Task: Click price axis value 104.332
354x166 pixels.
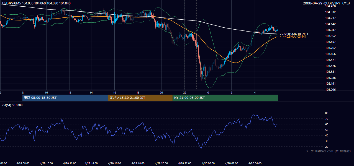Action: coord(330,12)
